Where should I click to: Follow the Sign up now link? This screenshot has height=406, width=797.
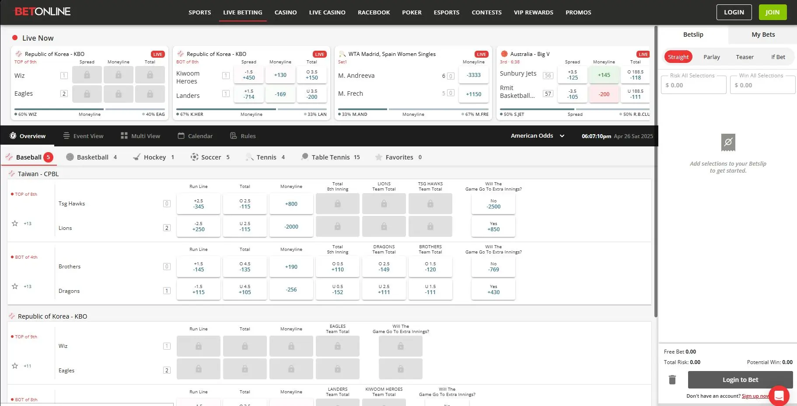pyautogui.click(x=755, y=396)
